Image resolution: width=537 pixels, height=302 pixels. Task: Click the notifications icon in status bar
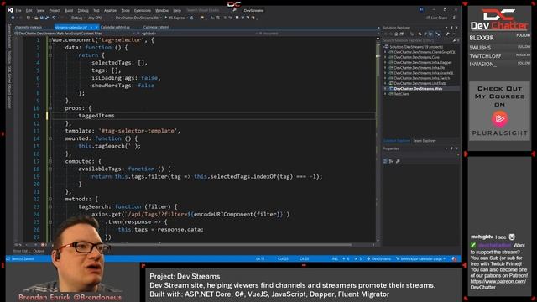tap(455, 259)
